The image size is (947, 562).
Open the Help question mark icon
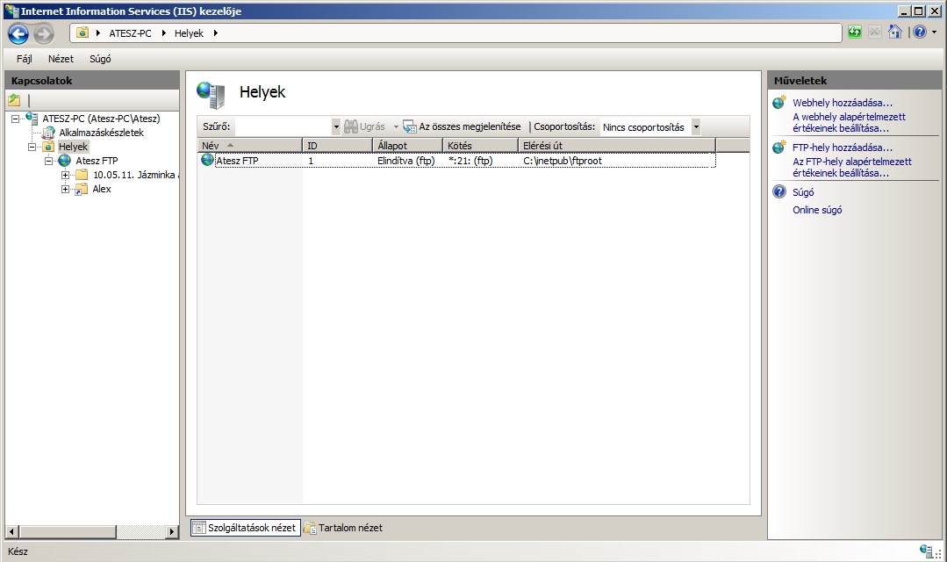click(x=919, y=32)
